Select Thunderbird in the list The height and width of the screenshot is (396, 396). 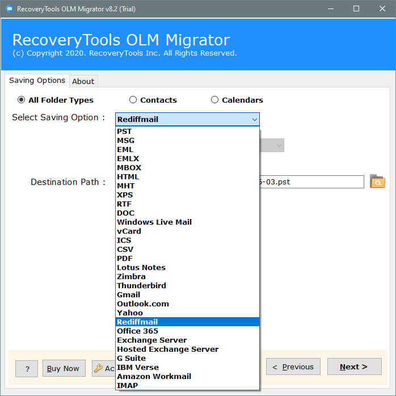pyautogui.click(x=187, y=286)
